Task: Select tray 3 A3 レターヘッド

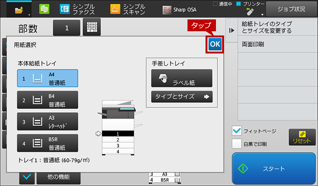Action: 47,122
